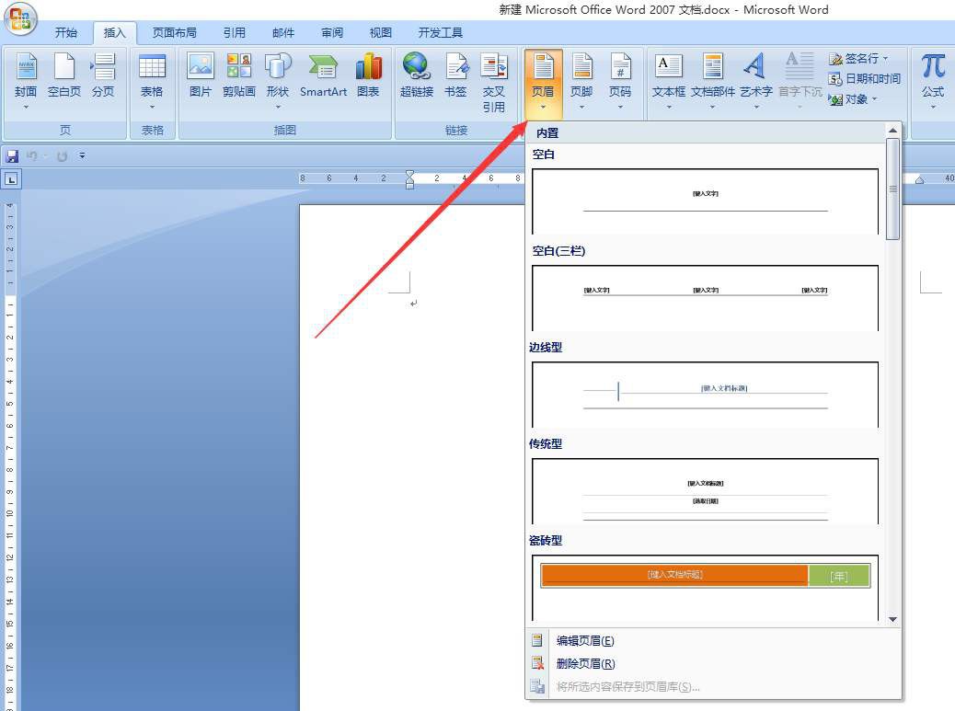Open the table (表格) insert tool
This screenshot has width=955, height=711.
(152, 82)
